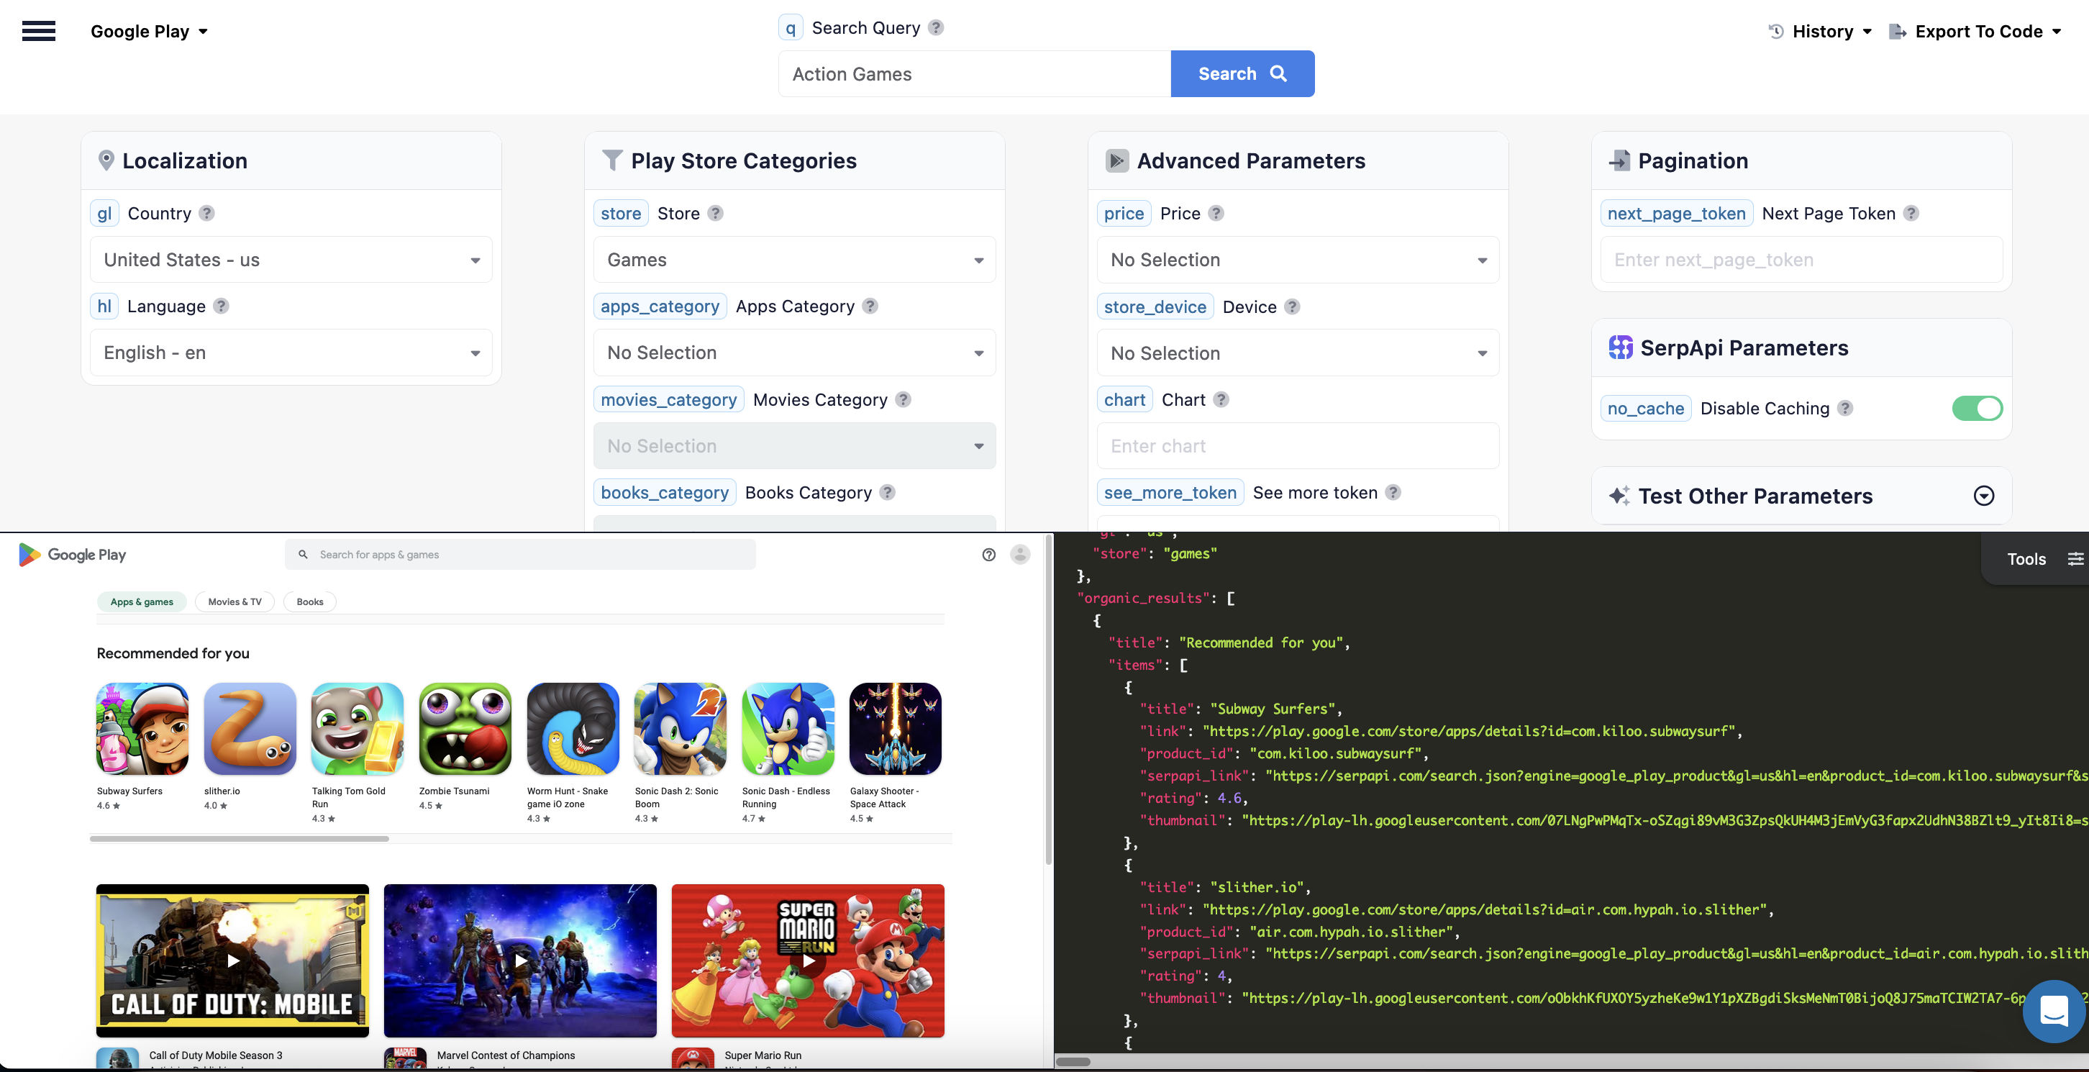
Task: Click the profile avatar in the Play Store preview
Action: [x=1019, y=555]
